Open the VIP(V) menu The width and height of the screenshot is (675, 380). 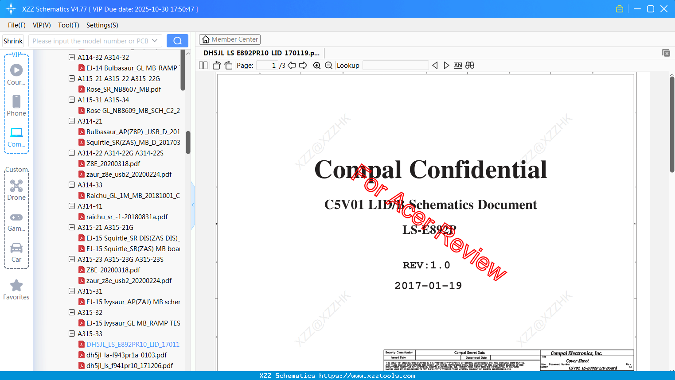[x=42, y=25]
